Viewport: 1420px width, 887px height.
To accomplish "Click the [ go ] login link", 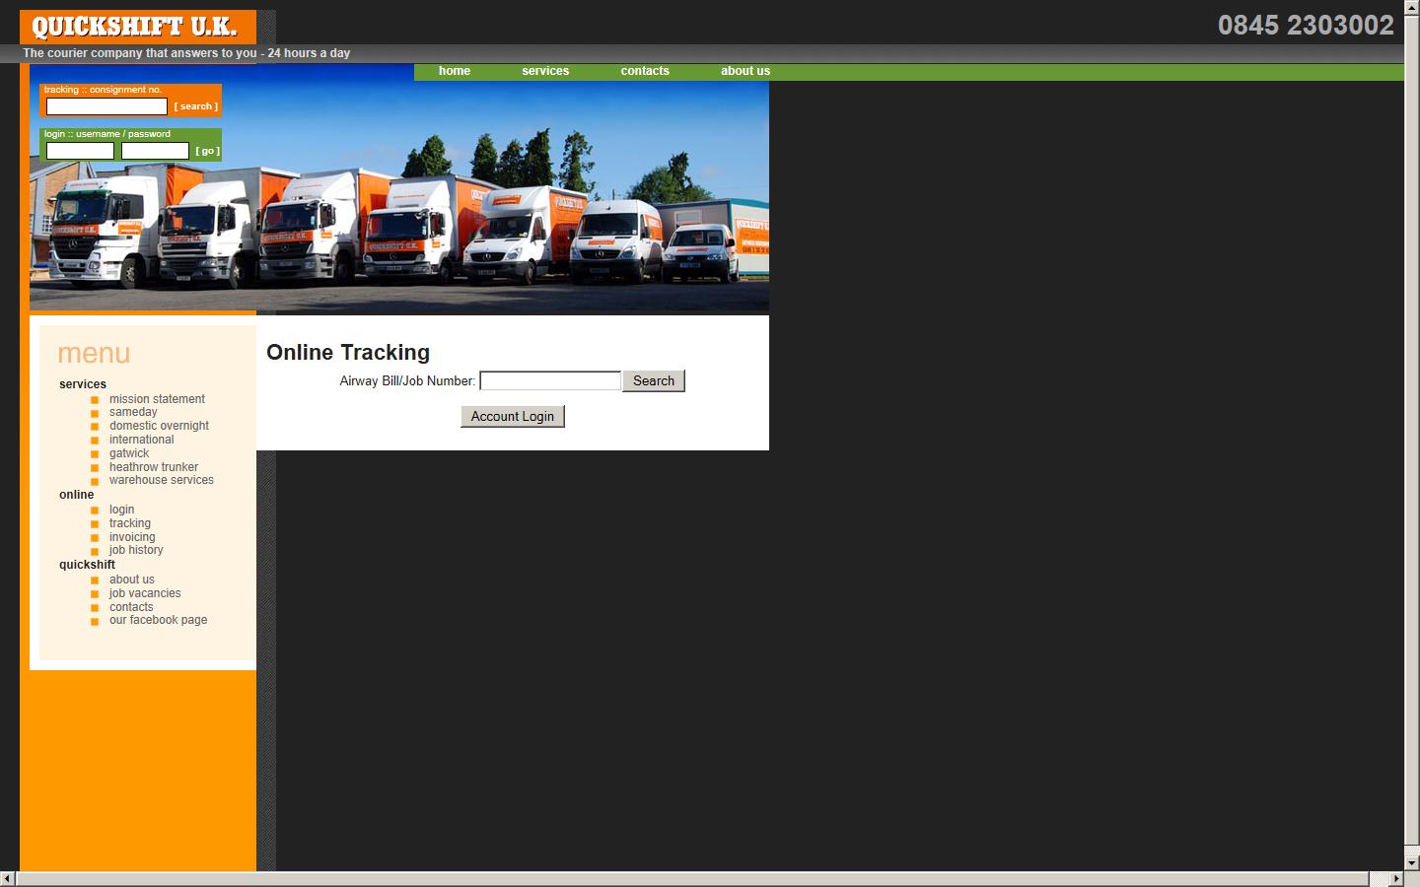I will tap(207, 151).
